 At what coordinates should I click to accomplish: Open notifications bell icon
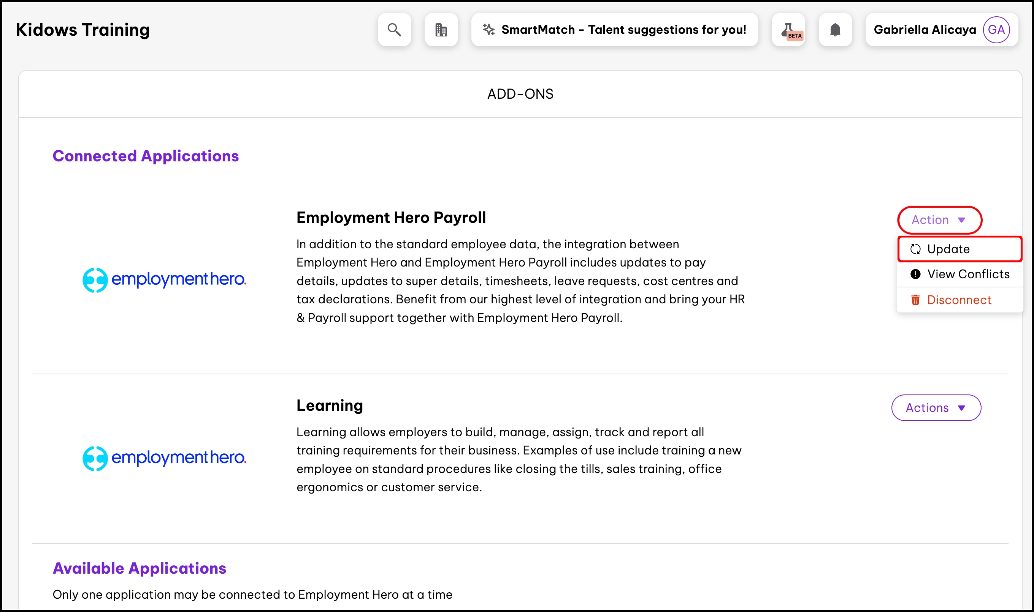point(835,30)
